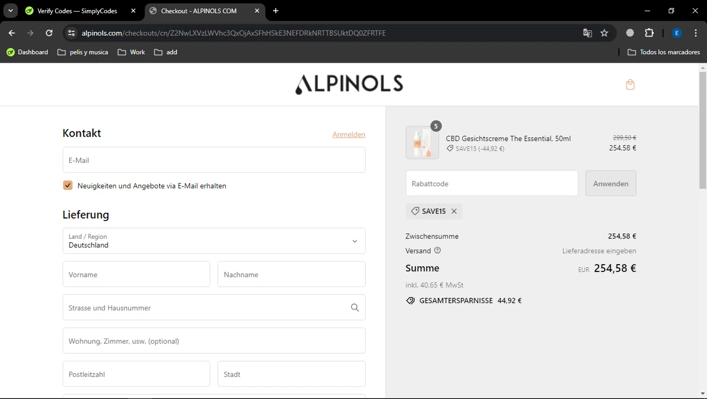Image resolution: width=707 pixels, height=399 pixels.
Task: Open Todos los marcadores folder
Action: 664,52
